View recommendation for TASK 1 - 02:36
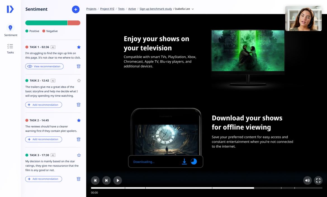Screen dimensions: 327x197 [44, 66]
